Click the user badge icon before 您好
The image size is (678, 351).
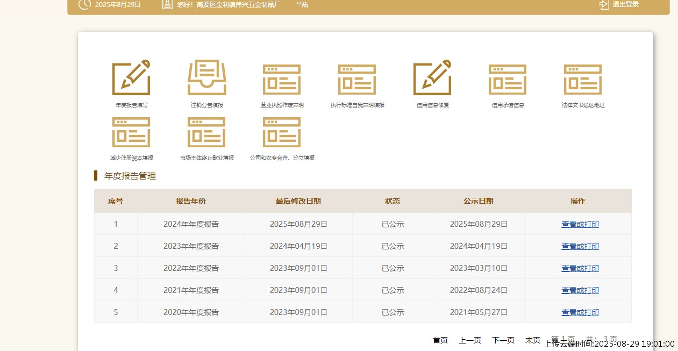pyautogui.click(x=167, y=4)
